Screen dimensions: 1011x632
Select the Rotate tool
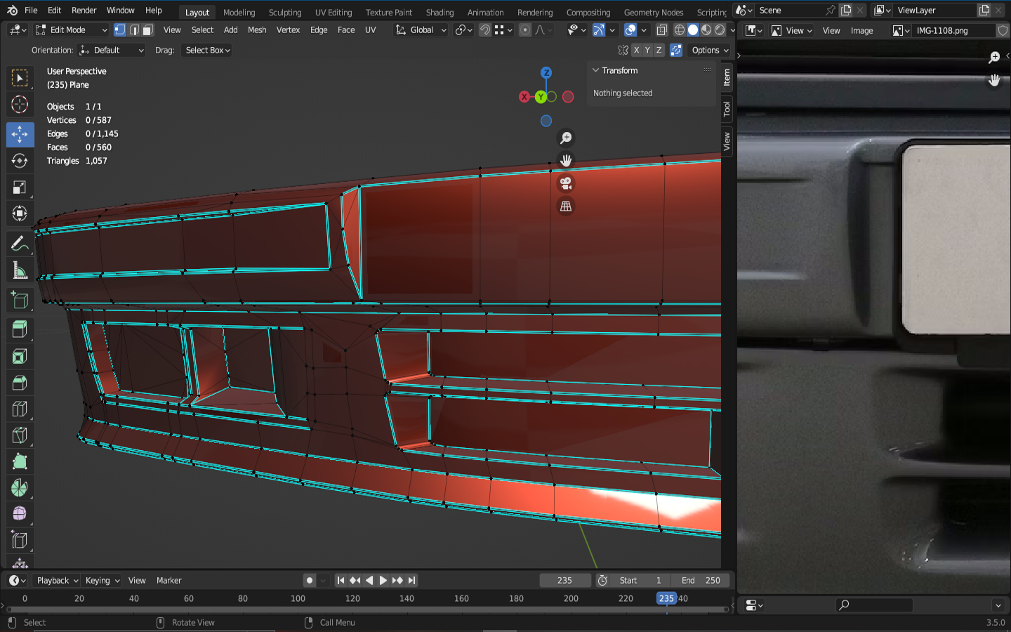click(x=20, y=161)
